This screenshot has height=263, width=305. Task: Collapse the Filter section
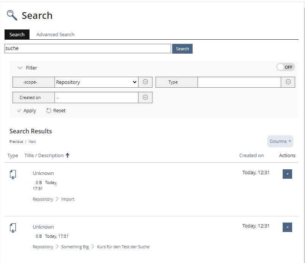(27, 68)
